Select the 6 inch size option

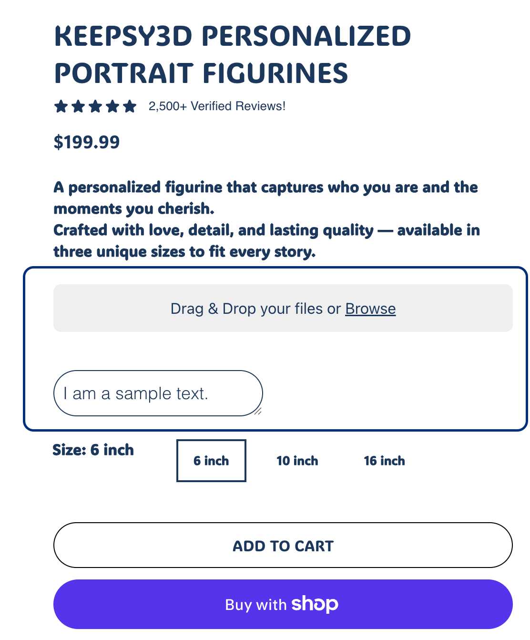click(211, 461)
